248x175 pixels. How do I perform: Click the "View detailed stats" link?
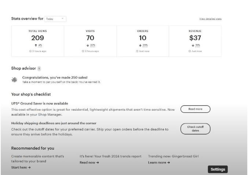coord(210,19)
